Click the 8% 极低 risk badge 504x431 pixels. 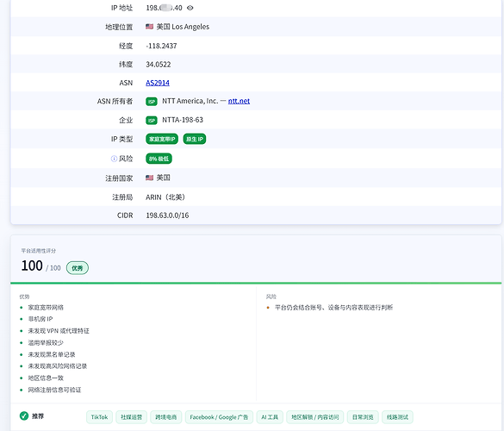(x=159, y=159)
